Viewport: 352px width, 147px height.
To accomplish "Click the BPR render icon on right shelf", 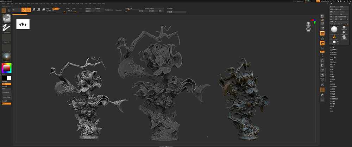I will click(322, 16).
